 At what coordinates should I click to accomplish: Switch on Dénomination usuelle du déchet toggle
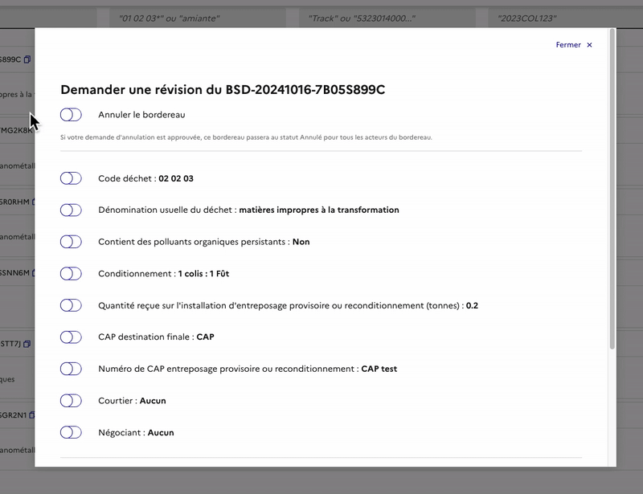[x=71, y=210]
